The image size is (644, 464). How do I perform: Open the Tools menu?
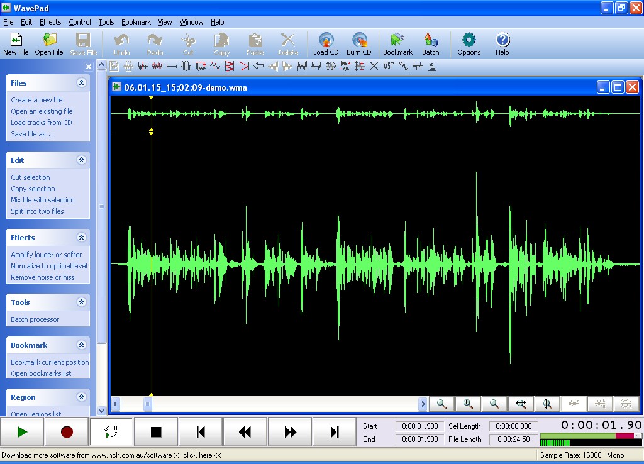pyautogui.click(x=106, y=22)
